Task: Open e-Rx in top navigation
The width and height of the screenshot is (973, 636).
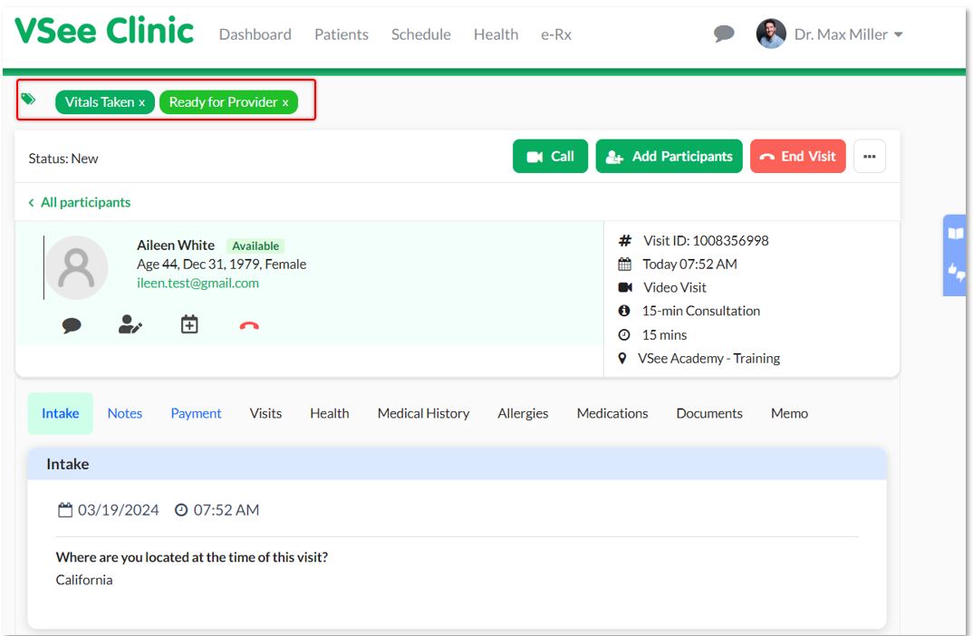Action: (556, 34)
